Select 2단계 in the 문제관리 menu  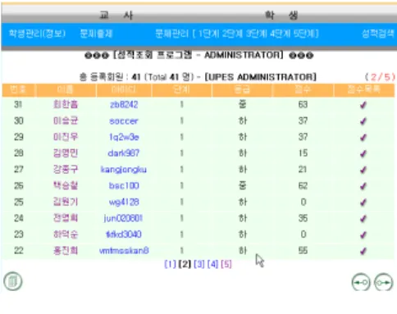click(232, 34)
